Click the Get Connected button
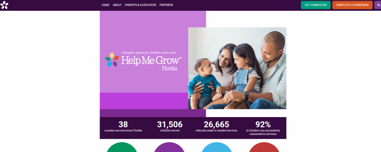This screenshot has height=152, width=381. [316, 5]
